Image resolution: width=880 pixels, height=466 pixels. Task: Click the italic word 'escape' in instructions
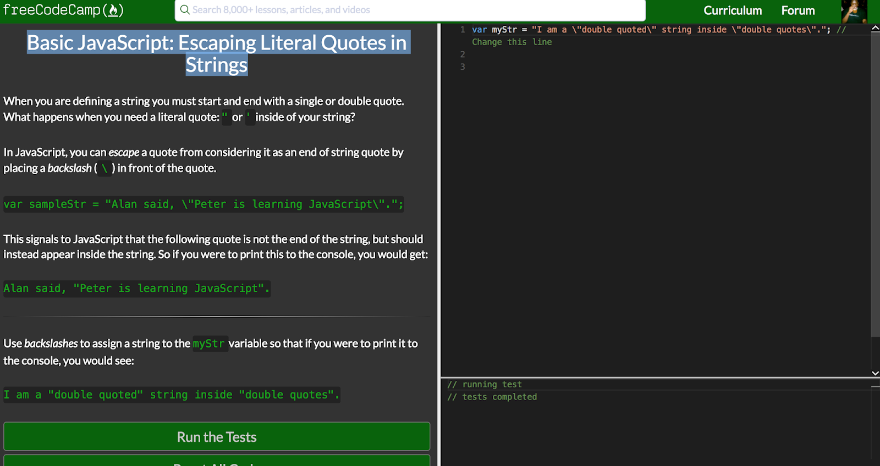pyautogui.click(x=124, y=152)
